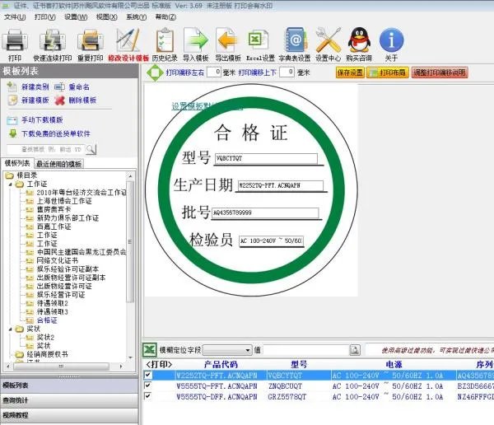The height and width of the screenshot is (425, 494).
Task: Click the 产品代码 column header
Action: point(221,365)
